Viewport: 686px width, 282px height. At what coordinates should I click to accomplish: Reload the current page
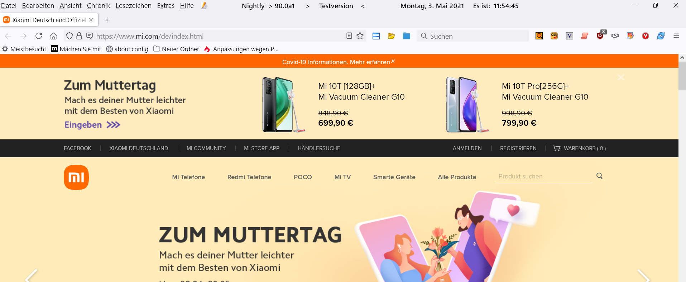(39, 36)
